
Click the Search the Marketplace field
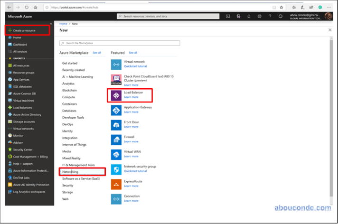120,43
